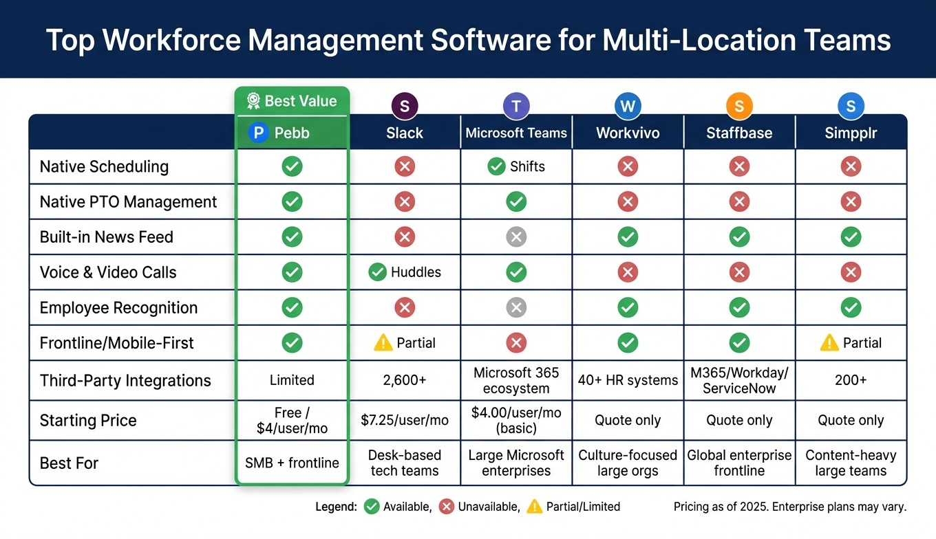Click the Built-in News Feed row label
936x539 pixels.
tap(107, 237)
